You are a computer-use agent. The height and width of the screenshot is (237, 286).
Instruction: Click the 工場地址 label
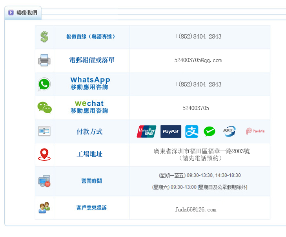[x=89, y=154]
